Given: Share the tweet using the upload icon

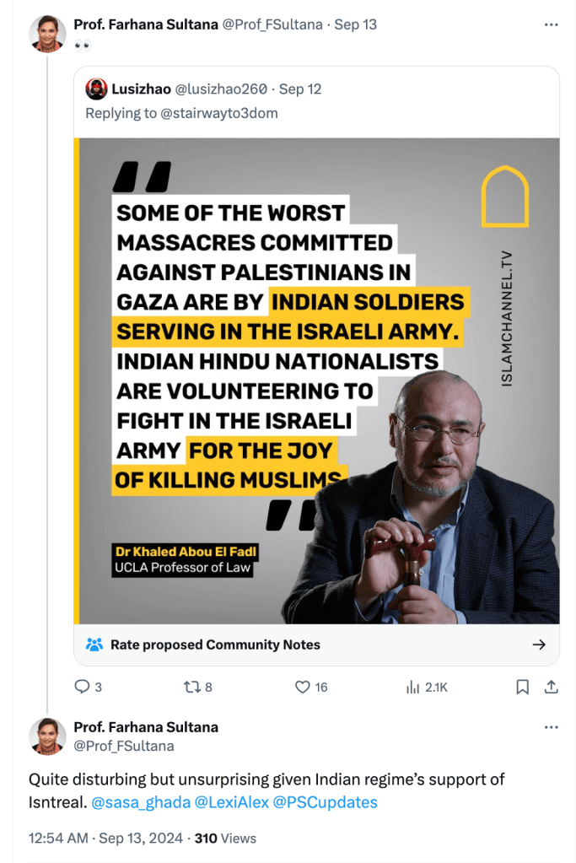Looking at the screenshot, I should [x=551, y=688].
